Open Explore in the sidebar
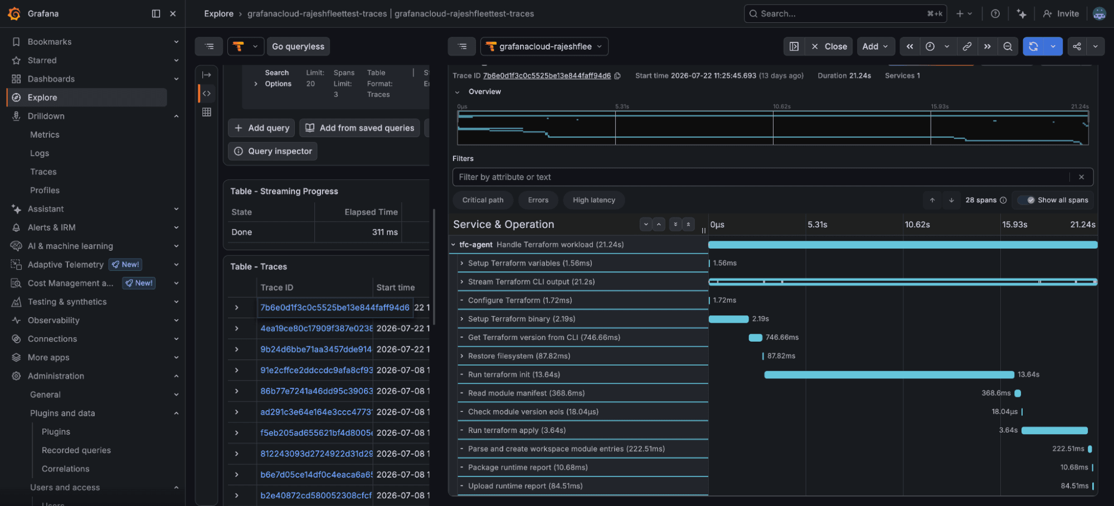The width and height of the screenshot is (1114, 506). click(x=87, y=98)
